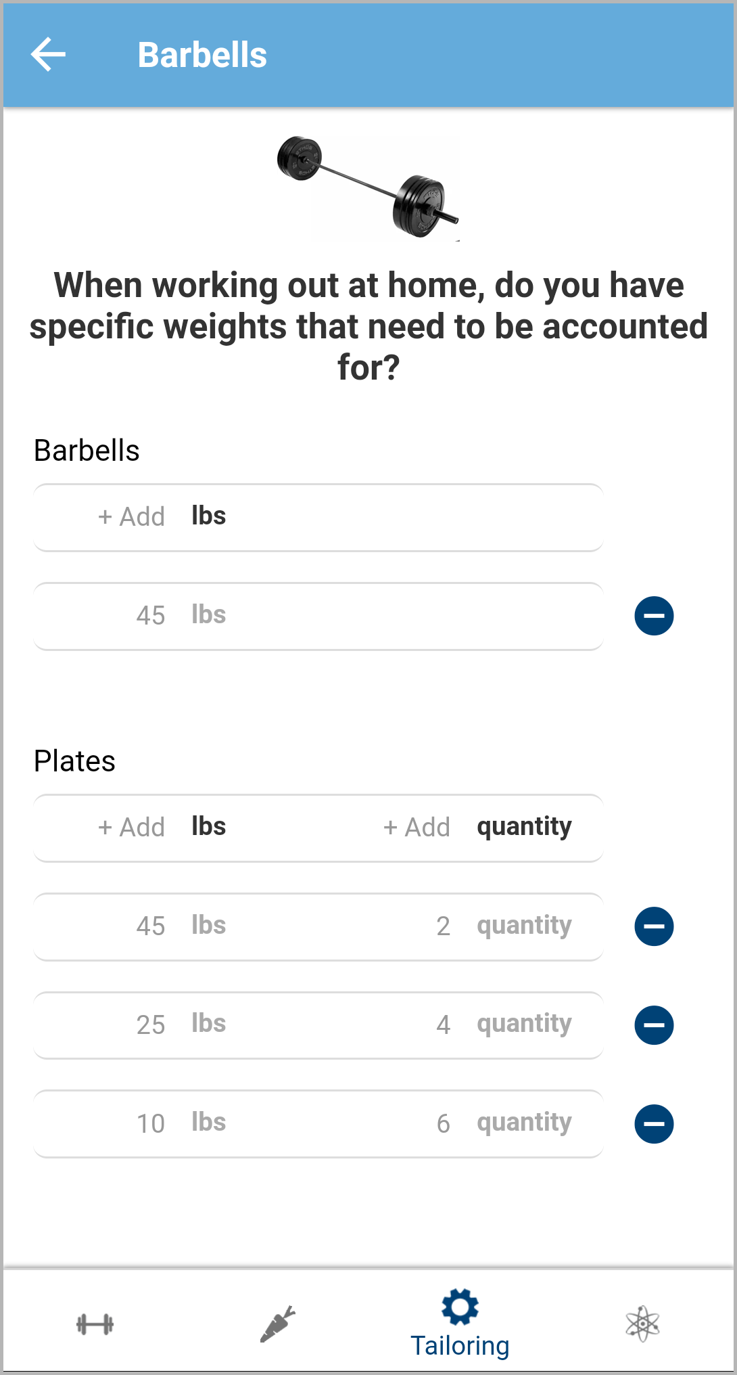
Task: Delete the 10 lbs plates row
Action: [654, 1124]
